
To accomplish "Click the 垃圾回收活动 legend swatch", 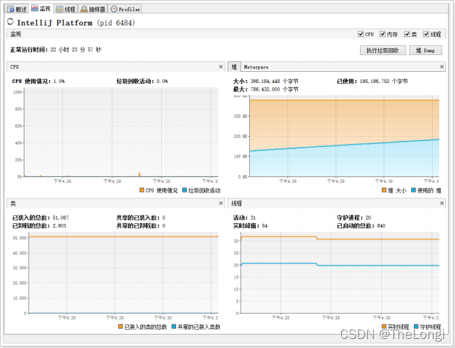I will [184, 190].
